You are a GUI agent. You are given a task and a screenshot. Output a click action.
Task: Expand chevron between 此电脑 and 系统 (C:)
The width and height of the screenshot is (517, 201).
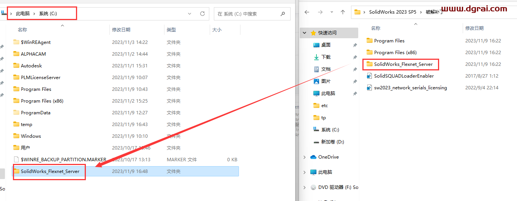point(34,13)
